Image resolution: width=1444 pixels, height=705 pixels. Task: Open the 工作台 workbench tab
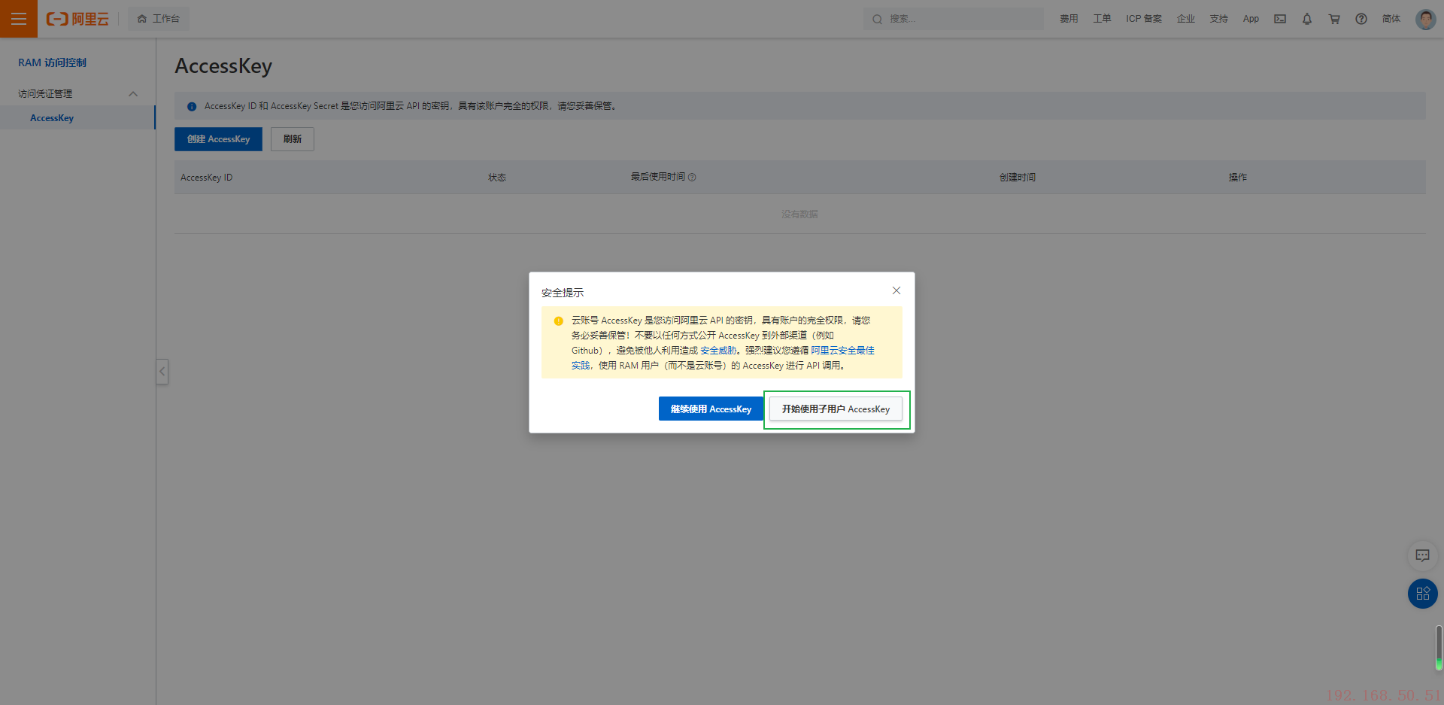(x=159, y=19)
